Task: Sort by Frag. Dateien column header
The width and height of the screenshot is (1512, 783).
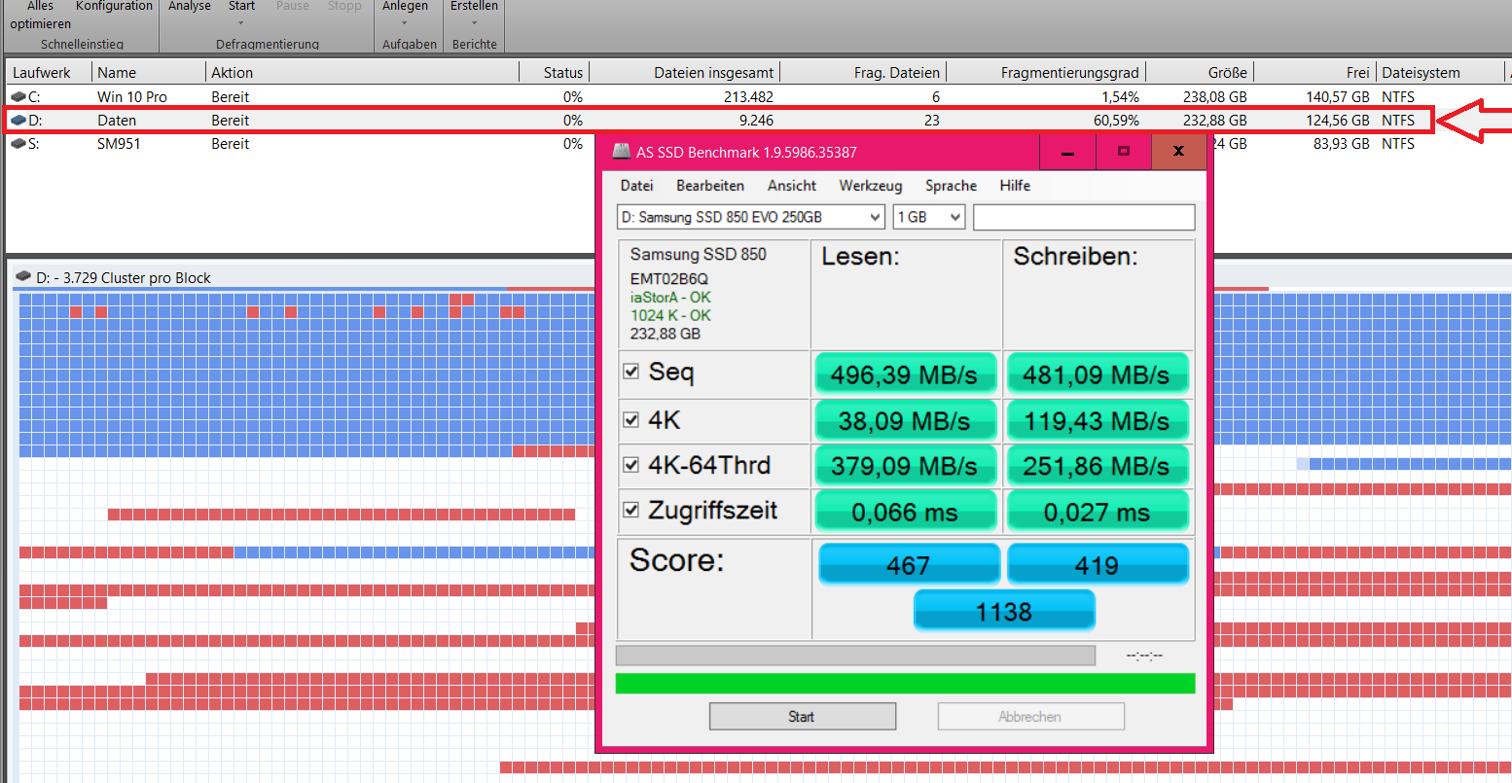Action: (x=863, y=72)
